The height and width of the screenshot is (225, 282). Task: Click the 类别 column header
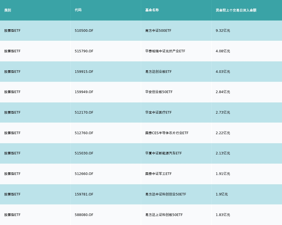tap(8, 10)
